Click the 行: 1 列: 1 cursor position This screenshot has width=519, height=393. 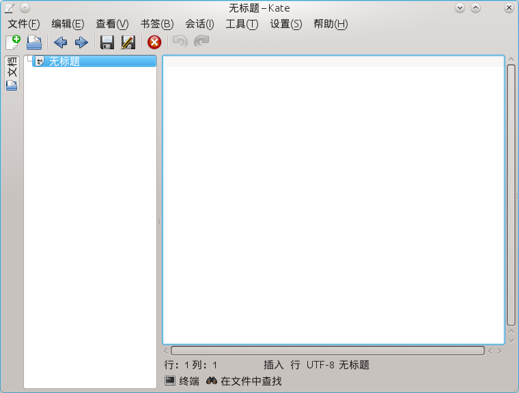point(191,365)
